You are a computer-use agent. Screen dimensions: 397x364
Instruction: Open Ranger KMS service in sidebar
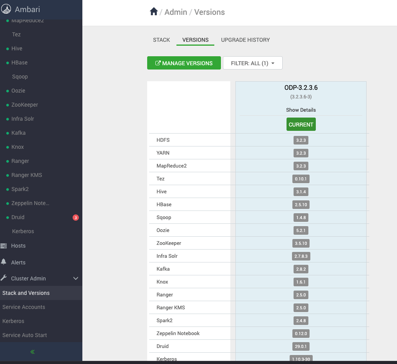[x=27, y=175]
